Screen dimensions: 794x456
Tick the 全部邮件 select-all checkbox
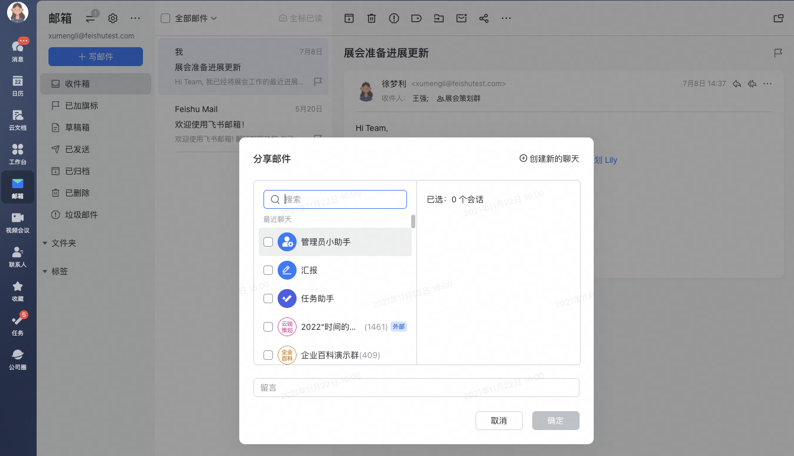pyautogui.click(x=165, y=18)
